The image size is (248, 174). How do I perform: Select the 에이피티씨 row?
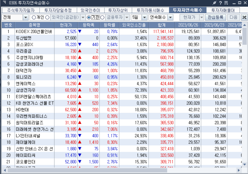[x=122, y=155]
